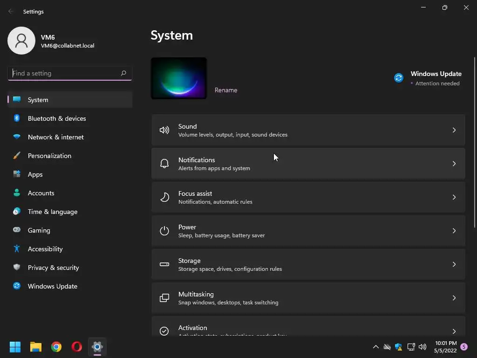Screen dimensions: 477x358
Task: Click the Notifications bell icon
Action: coord(164,164)
